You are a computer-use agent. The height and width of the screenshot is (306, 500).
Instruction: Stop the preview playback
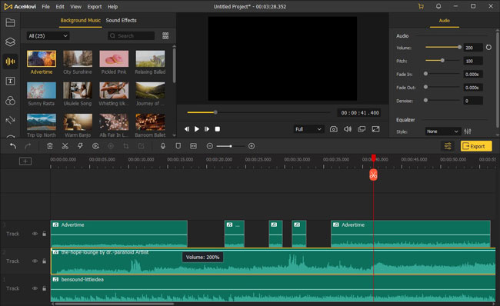click(x=218, y=129)
